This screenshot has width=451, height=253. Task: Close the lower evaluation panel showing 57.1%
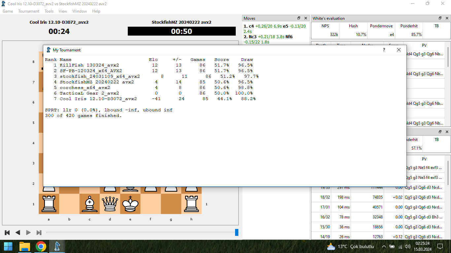[x=447, y=131]
